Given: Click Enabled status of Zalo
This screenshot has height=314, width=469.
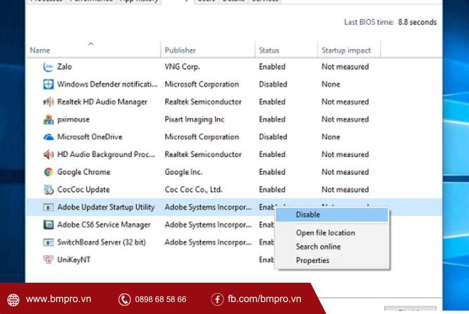Looking at the screenshot, I should [272, 67].
